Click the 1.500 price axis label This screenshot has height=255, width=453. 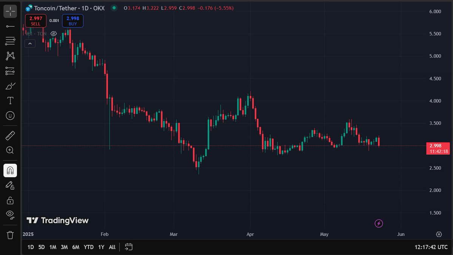coord(435,213)
